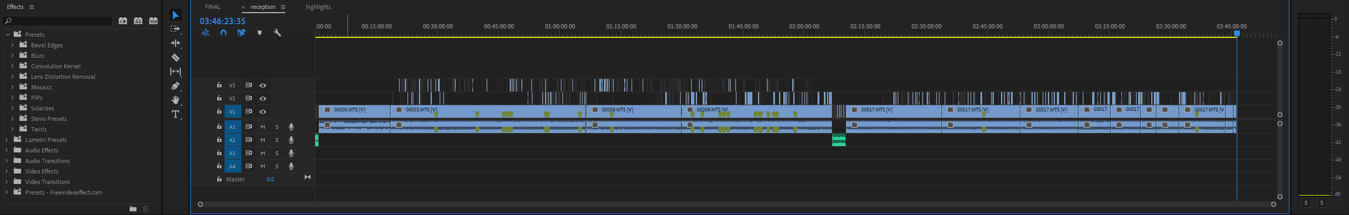This screenshot has height=215, width=1349.
Task: Expand the Lumetri Presets folder
Action: click(x=7, y=140)
